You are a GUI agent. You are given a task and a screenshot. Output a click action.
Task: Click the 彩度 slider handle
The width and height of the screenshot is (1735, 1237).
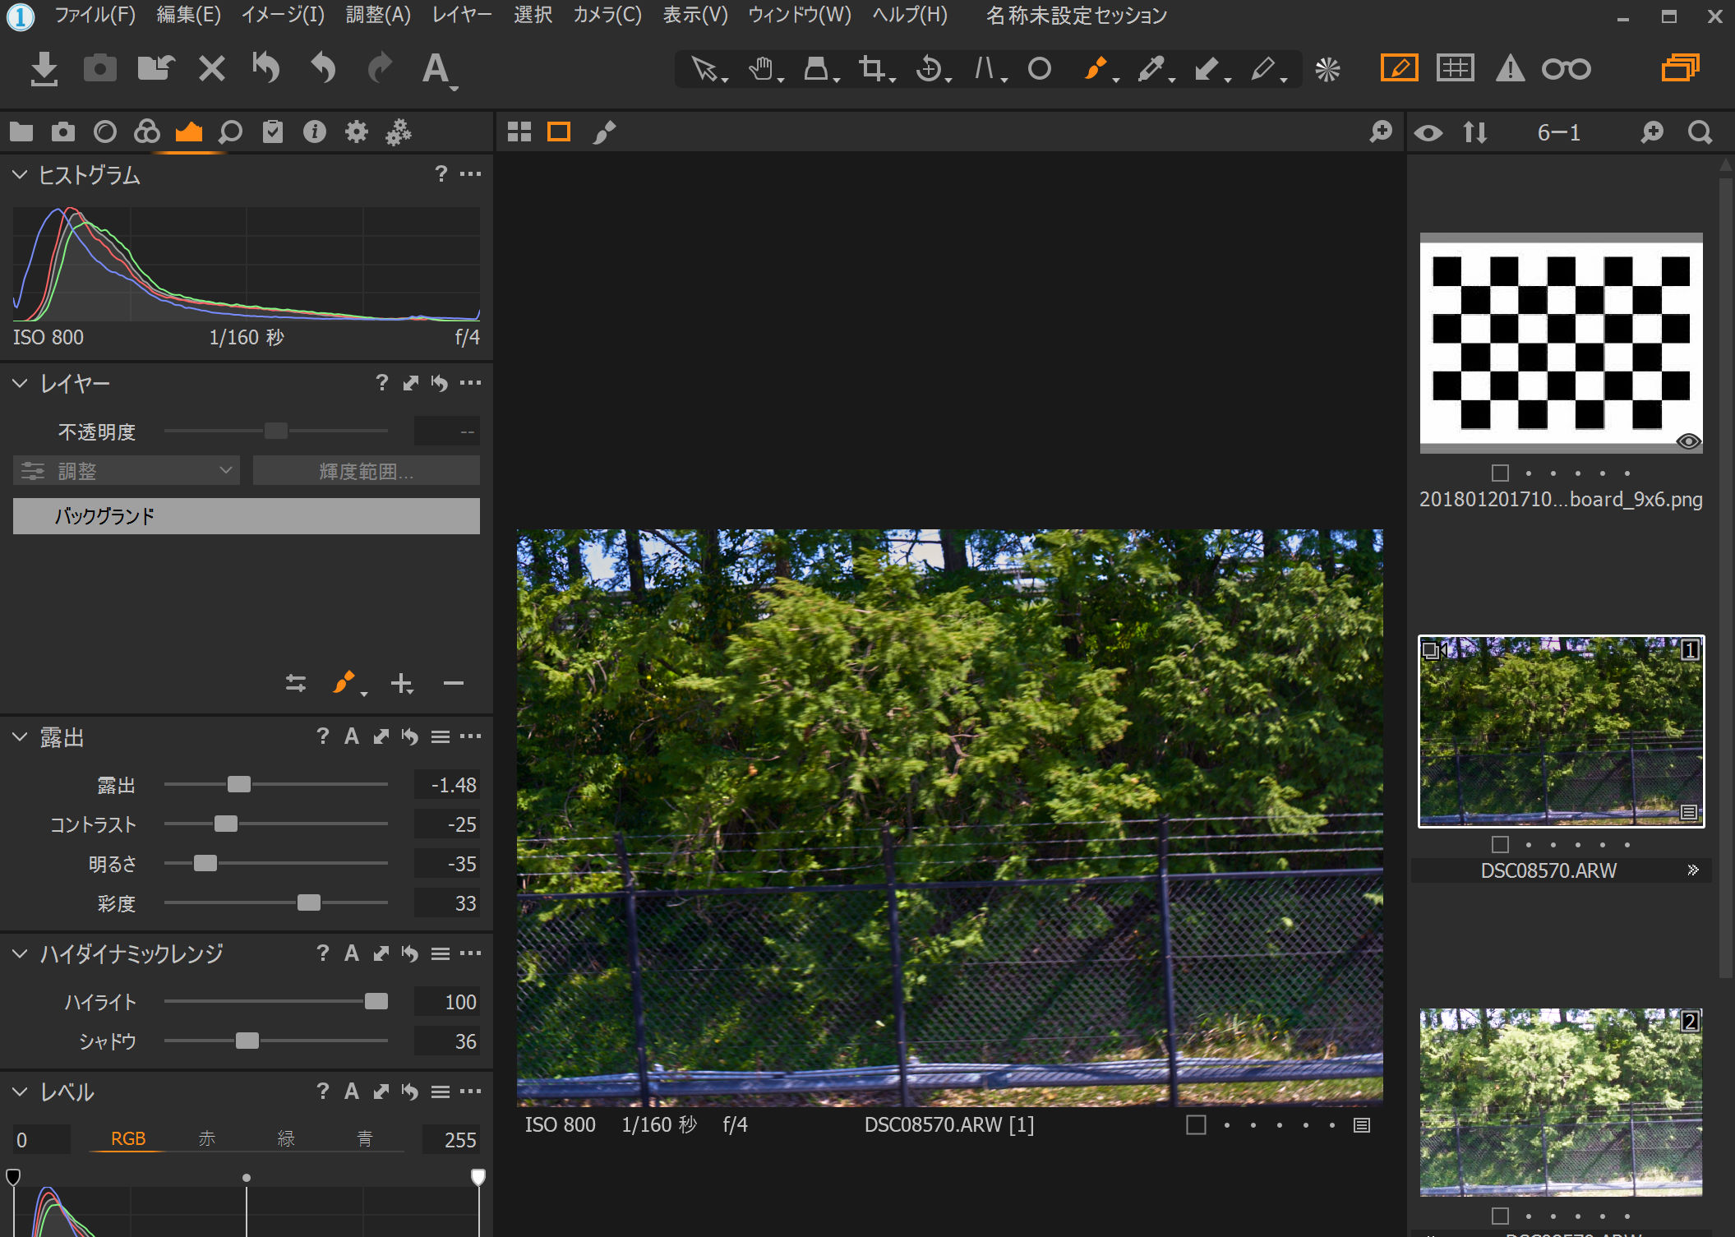(x=309, y=903)
